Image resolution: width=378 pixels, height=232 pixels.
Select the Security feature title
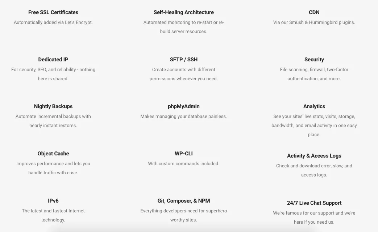click(314, 60)
